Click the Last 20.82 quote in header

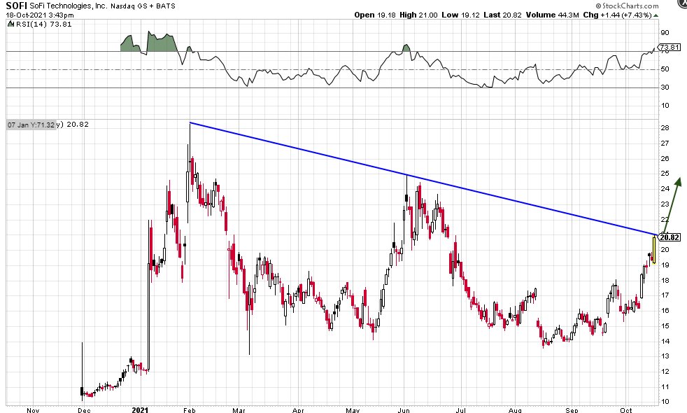tap(502, 15)
